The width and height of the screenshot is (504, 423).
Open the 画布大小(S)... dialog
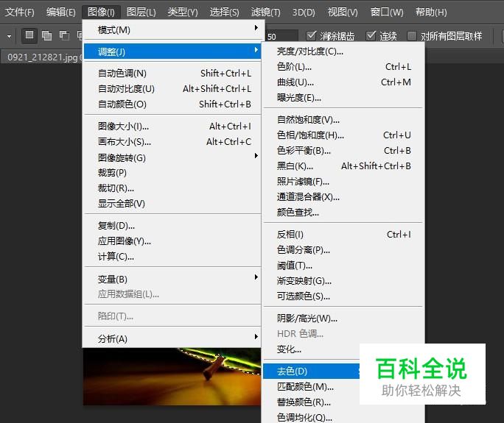pos(172,141)
